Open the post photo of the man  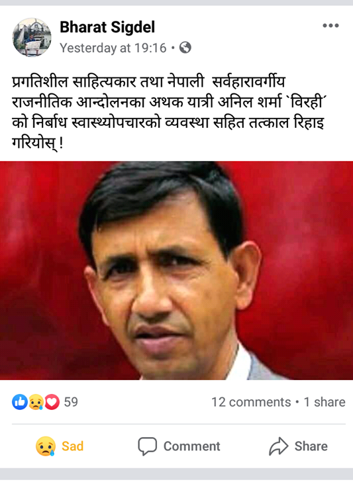[x=176, y=271]
